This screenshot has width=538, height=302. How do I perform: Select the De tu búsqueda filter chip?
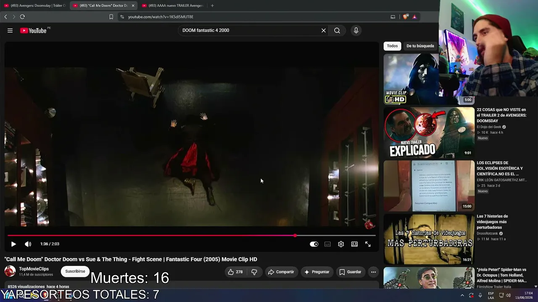click(x=420, y=46)
